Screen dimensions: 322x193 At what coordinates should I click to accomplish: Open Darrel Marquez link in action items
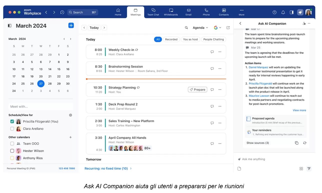(258, 67)
